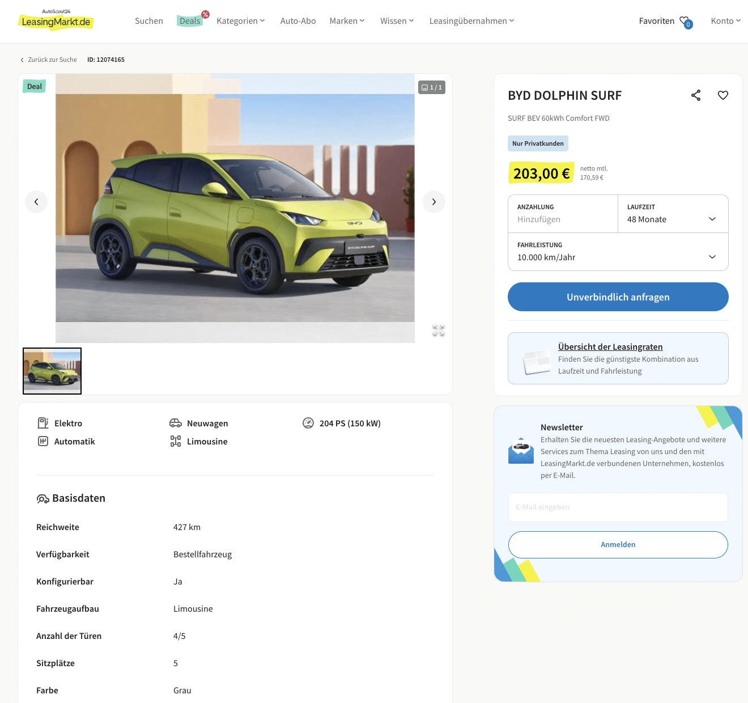Expand the Konto menu

point(726,21)
